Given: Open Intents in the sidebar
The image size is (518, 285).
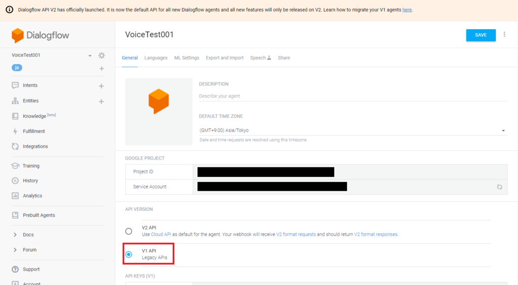Looking at the screenshot, I should click(30, 85).
